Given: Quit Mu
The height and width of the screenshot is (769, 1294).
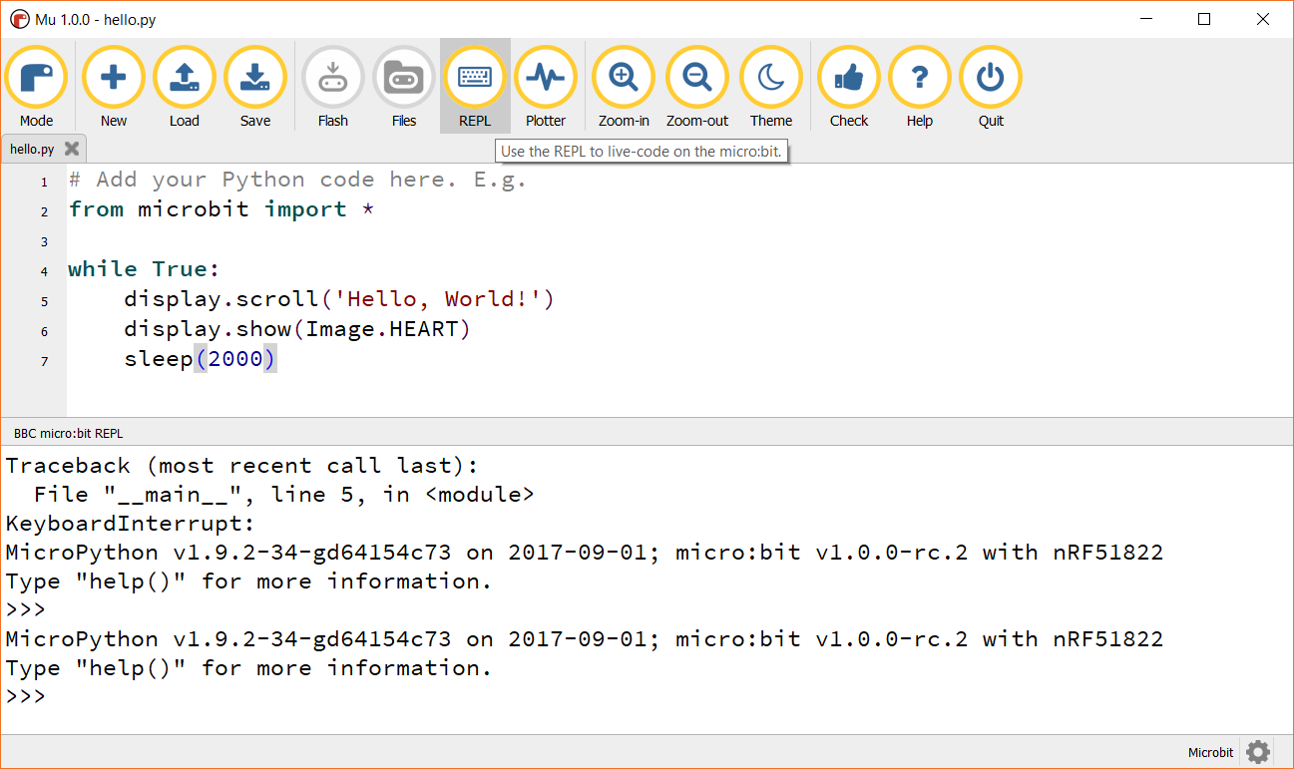Looking at the screenshot, I should [x=991, y=87].
